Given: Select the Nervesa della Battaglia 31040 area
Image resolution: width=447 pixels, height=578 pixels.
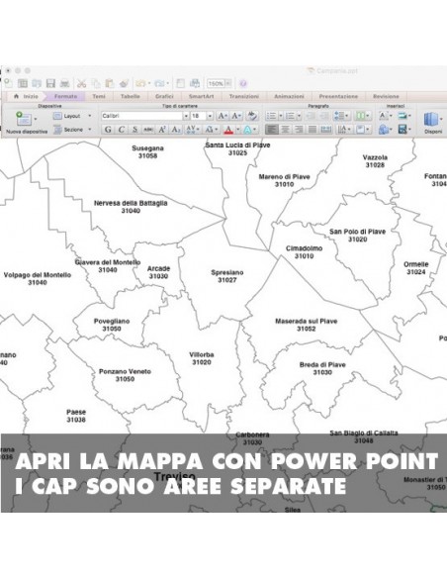Looking at the screenshot, I should point(131,207).
